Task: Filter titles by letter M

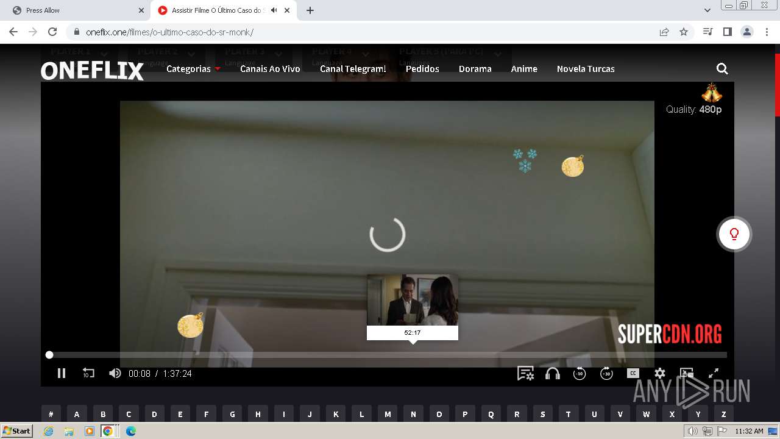Action: pos(388,414)
